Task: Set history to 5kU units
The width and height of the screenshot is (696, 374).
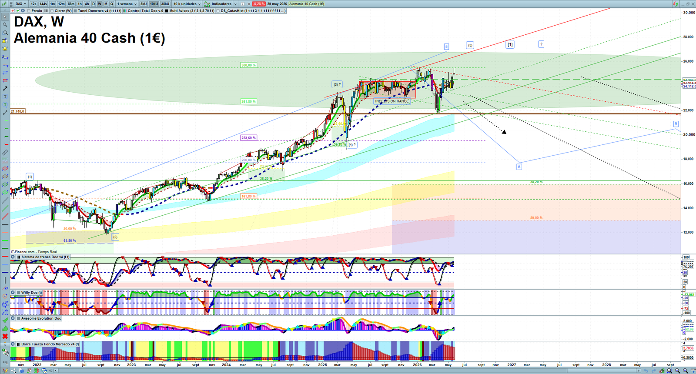Action: tap(144, 4)
